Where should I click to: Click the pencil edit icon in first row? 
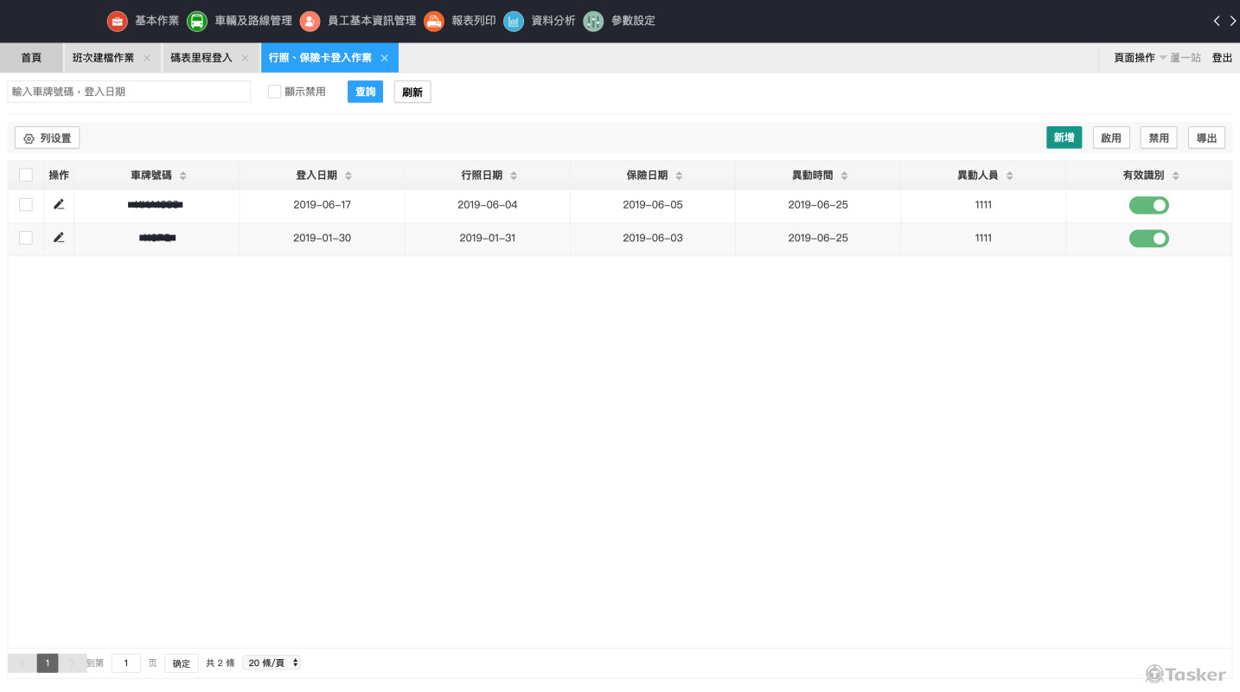click(x=59, y=205)
